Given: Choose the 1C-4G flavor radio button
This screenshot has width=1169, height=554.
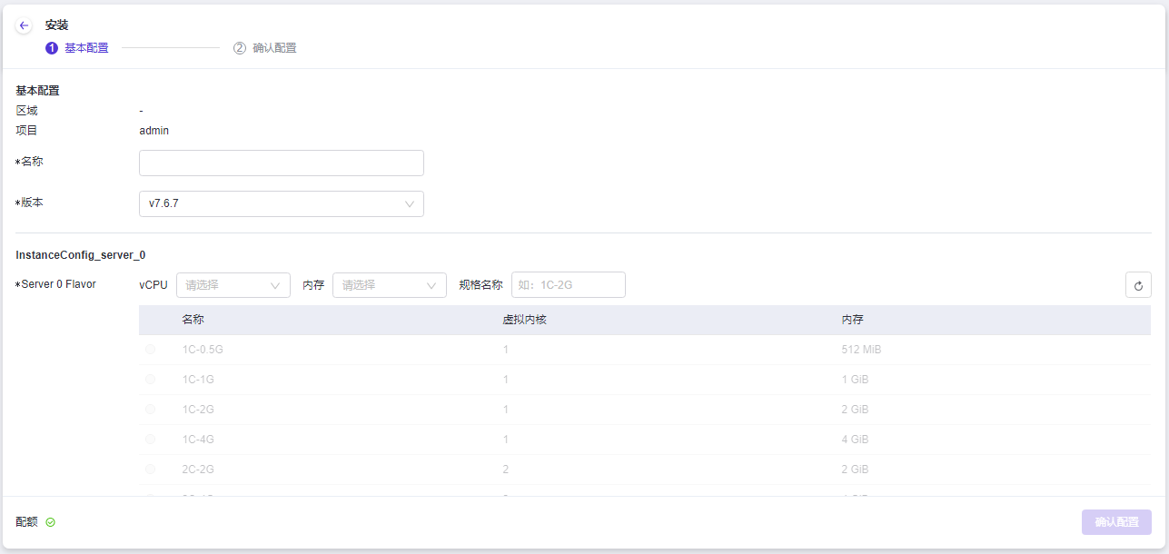Looking at the screenshot, I should [150, 440].
